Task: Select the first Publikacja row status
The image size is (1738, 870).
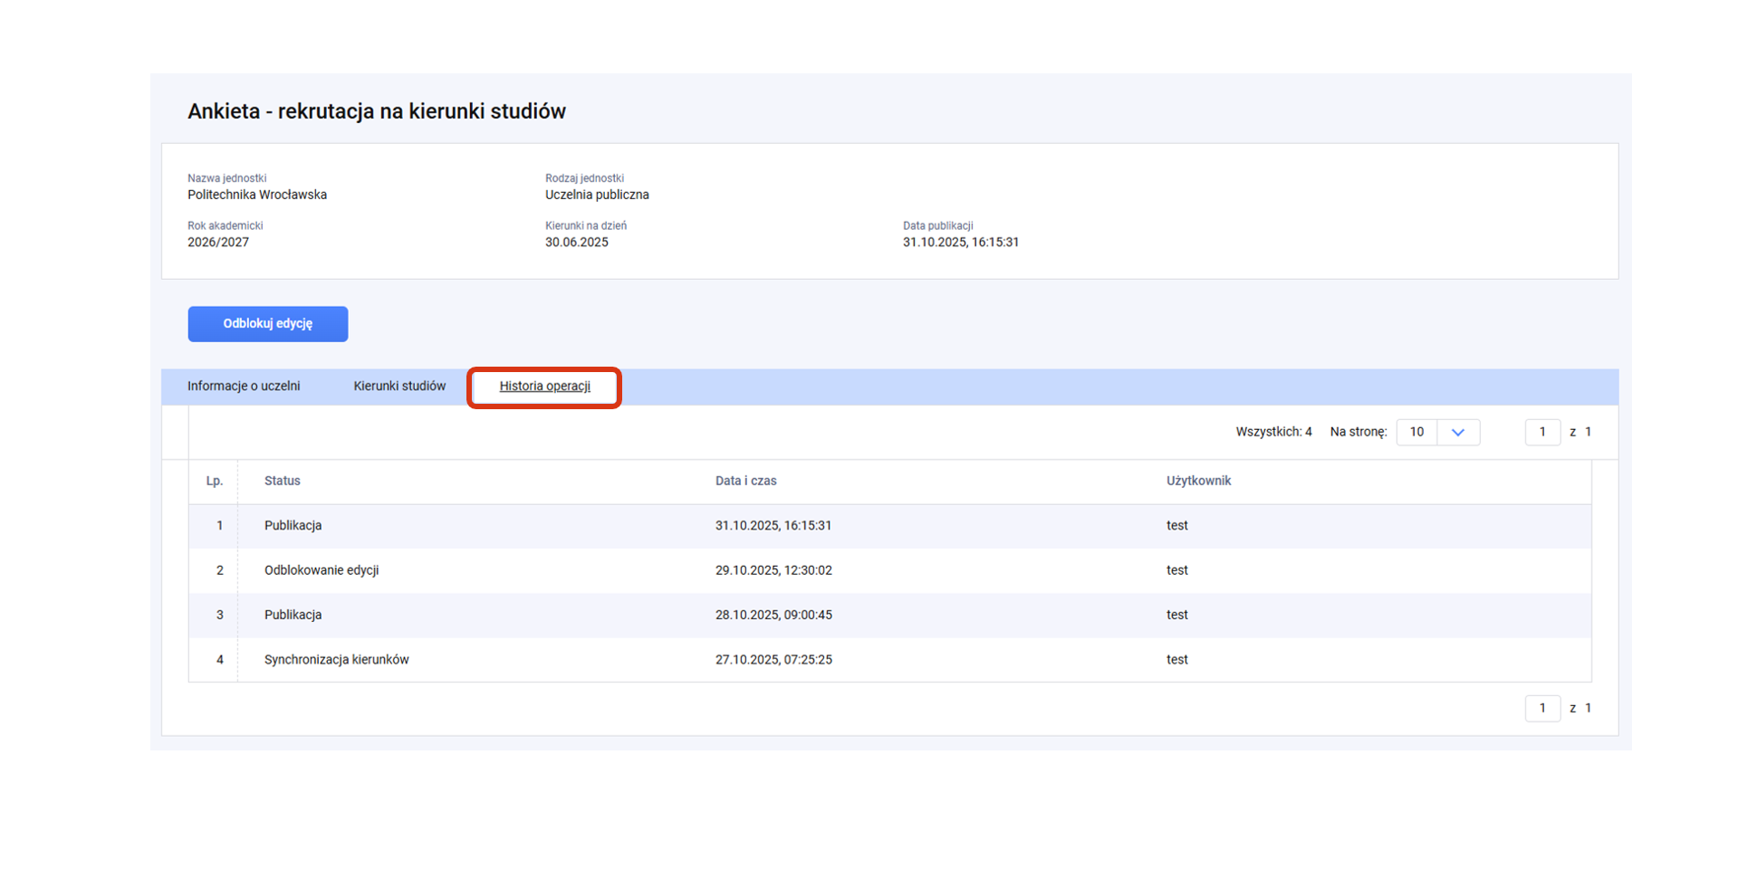Action: point(293,526)
